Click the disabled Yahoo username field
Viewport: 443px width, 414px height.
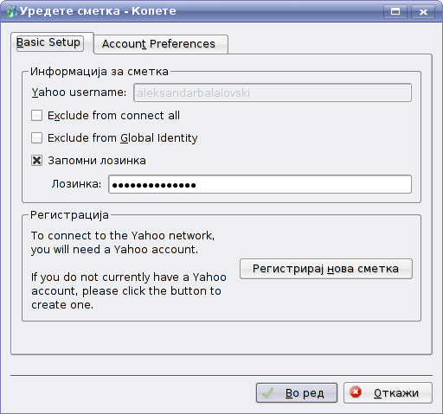273,92
